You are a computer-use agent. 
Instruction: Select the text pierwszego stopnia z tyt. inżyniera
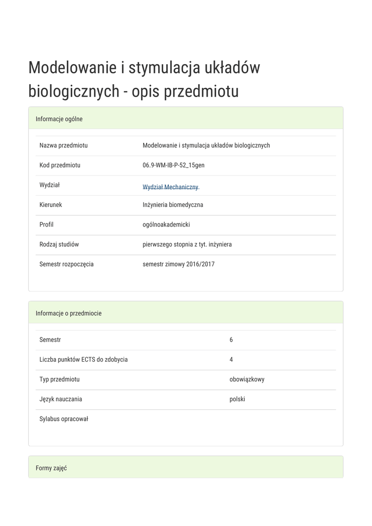[187, 245]
